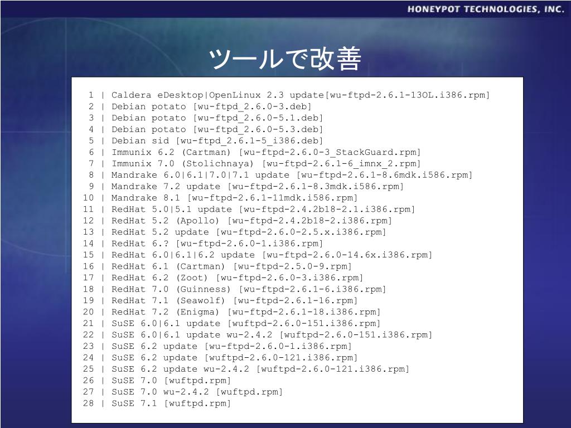Viewport: 571px width, 428px height.
Task: Select row 16 RedHat 6.1 (Cartman) entry
Action: tap(217, 266)
